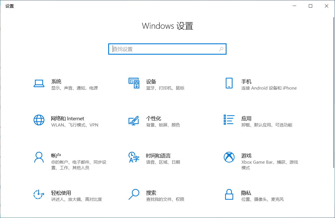Click the vertical scrollbar on the right
The width and height of the screenshot is (335, 218).
coord(334,92)
